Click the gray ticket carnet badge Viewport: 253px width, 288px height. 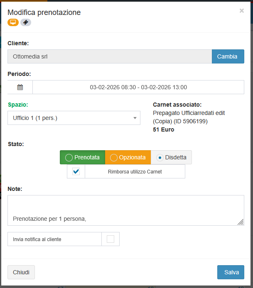[x=26, y=22]
